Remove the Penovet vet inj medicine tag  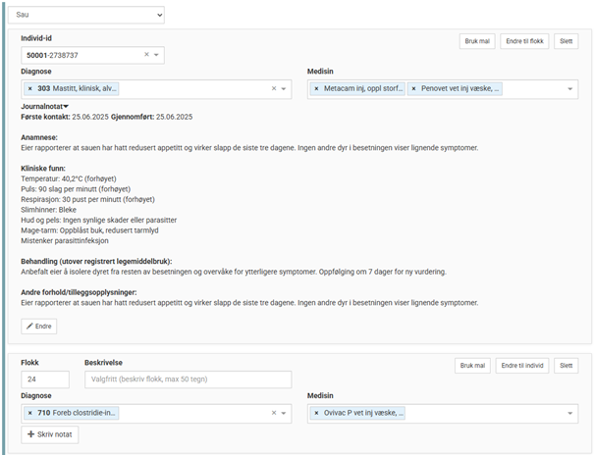click(415, 89)
